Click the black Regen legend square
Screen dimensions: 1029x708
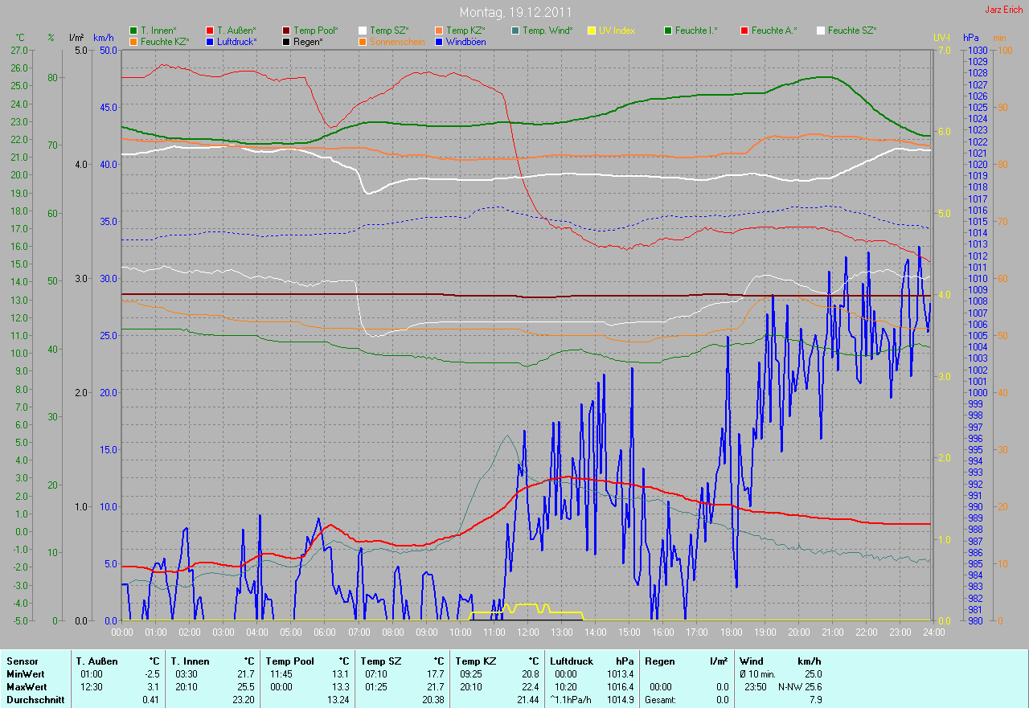tap(286, 42)
